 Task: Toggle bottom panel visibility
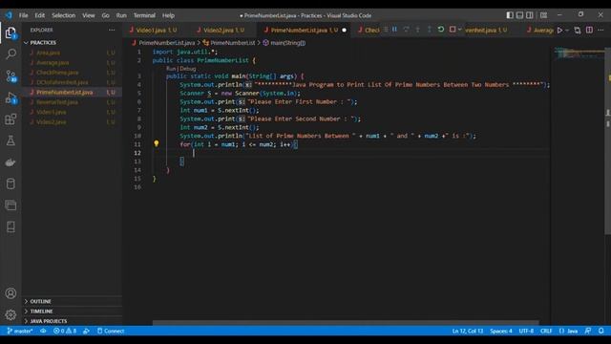click(x=519, y=15)
